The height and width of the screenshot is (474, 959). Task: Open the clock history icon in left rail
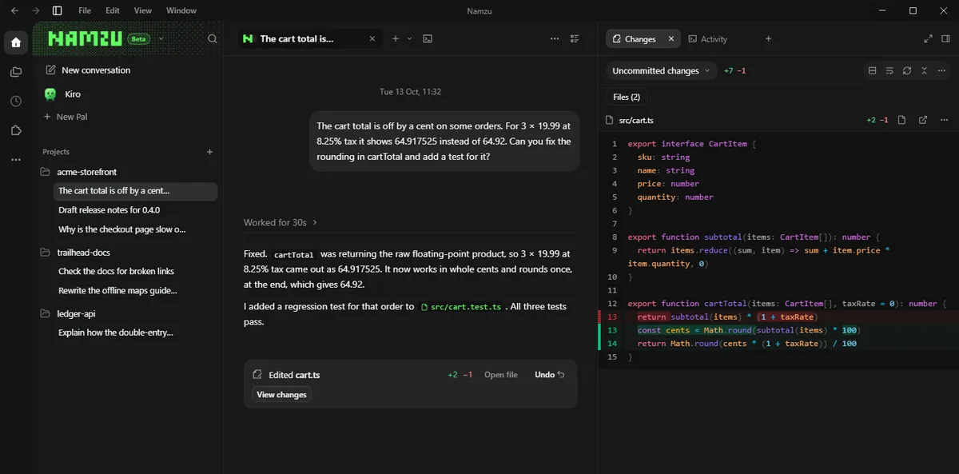[x=16, y=102]
